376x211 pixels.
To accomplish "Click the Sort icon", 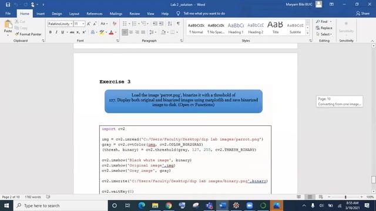I will (x=170, y=23).
